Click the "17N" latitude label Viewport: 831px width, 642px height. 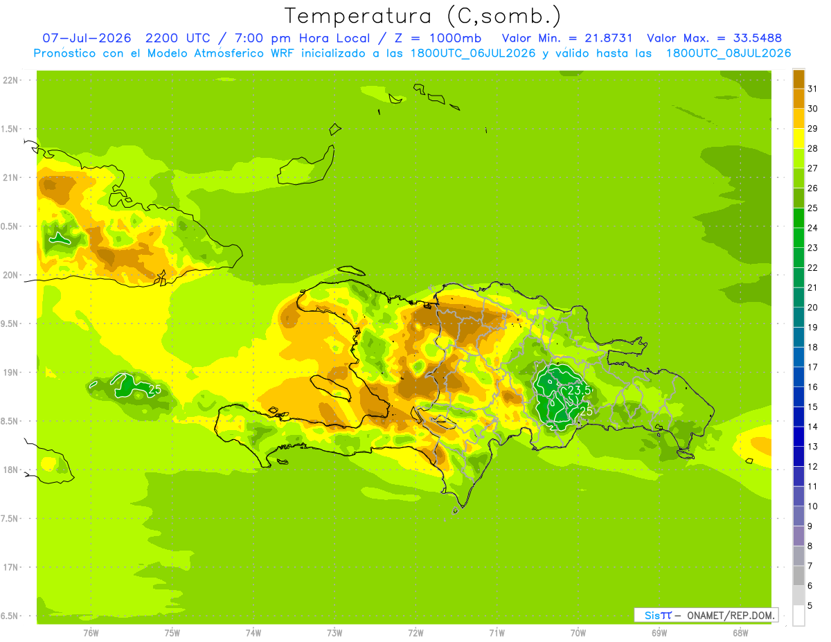click(12, 567)
